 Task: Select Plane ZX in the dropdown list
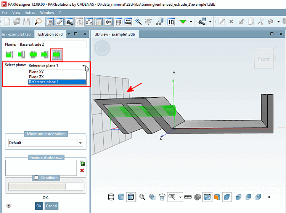[37, 77]
